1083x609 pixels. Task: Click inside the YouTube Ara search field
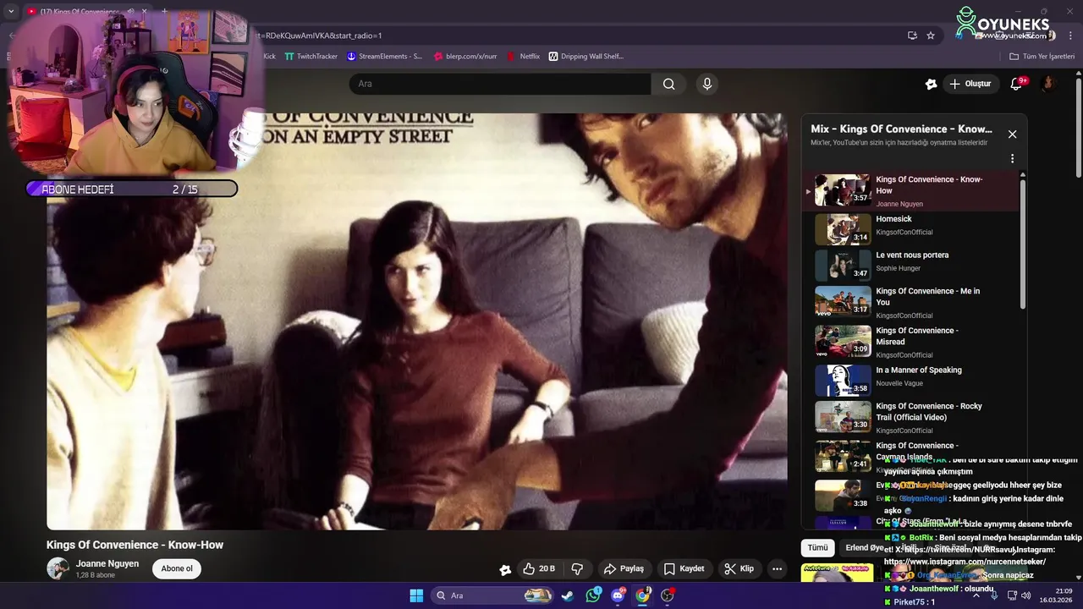click(x=500, y=84)
